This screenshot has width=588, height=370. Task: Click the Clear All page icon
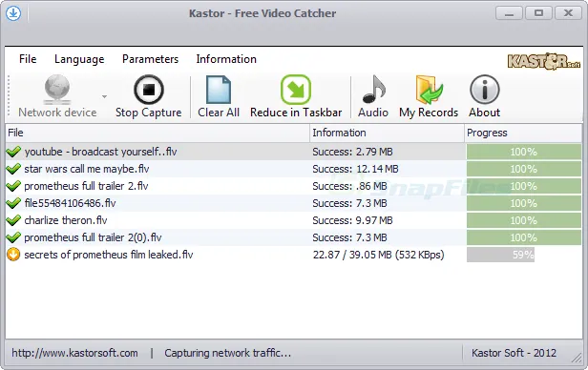point(219,90)
